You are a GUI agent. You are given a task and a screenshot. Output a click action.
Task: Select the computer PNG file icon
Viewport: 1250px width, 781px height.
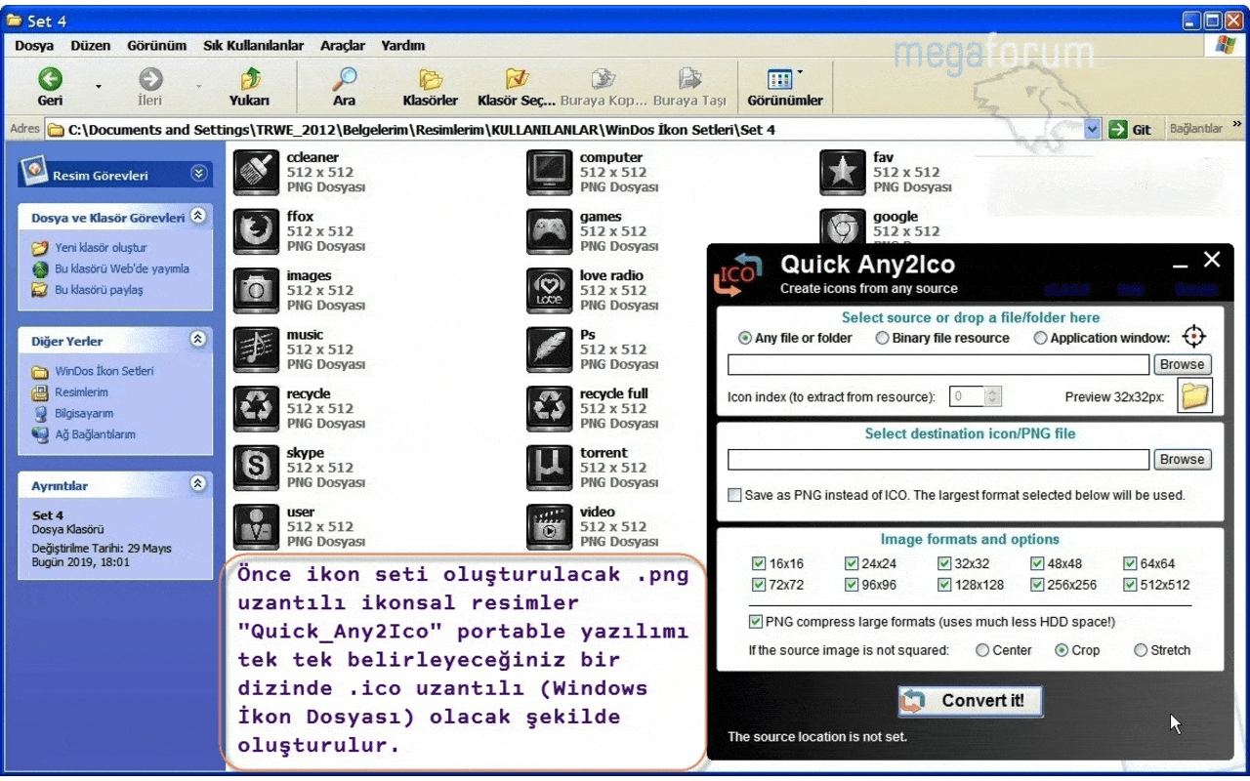pyautogui.click(x=550, y=173)
